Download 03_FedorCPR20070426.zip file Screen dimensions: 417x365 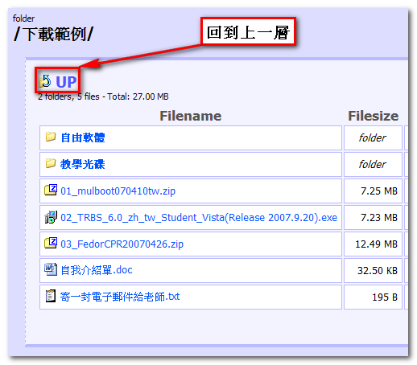point(122,244)
